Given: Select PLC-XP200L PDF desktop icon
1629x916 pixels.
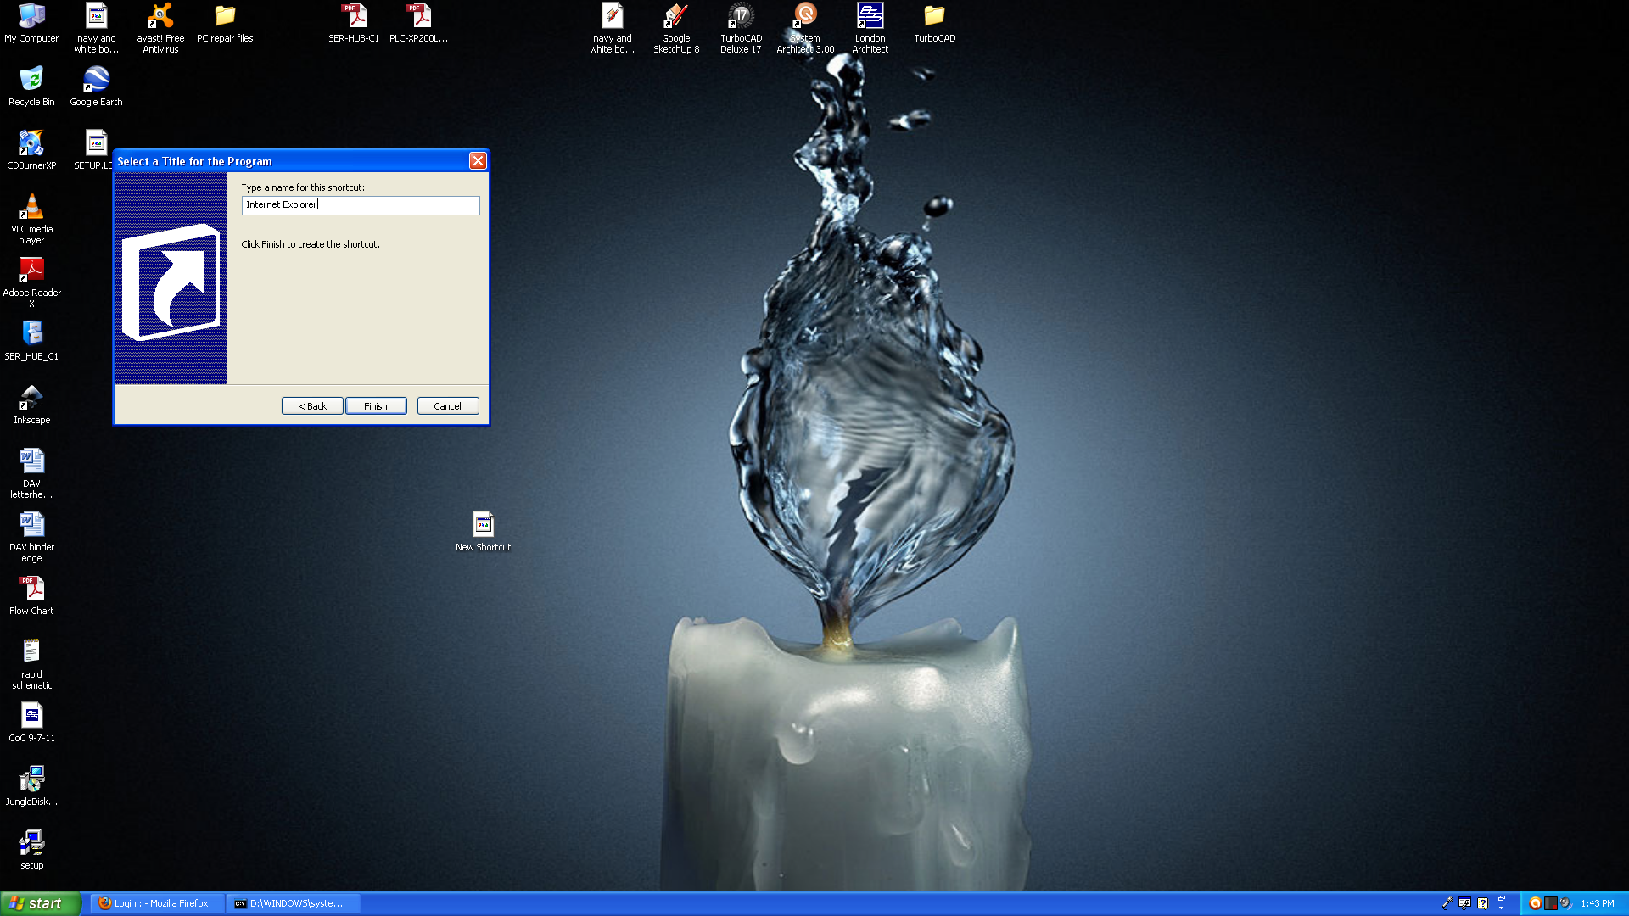Looking at the screenshot, I should pos(418,23).
